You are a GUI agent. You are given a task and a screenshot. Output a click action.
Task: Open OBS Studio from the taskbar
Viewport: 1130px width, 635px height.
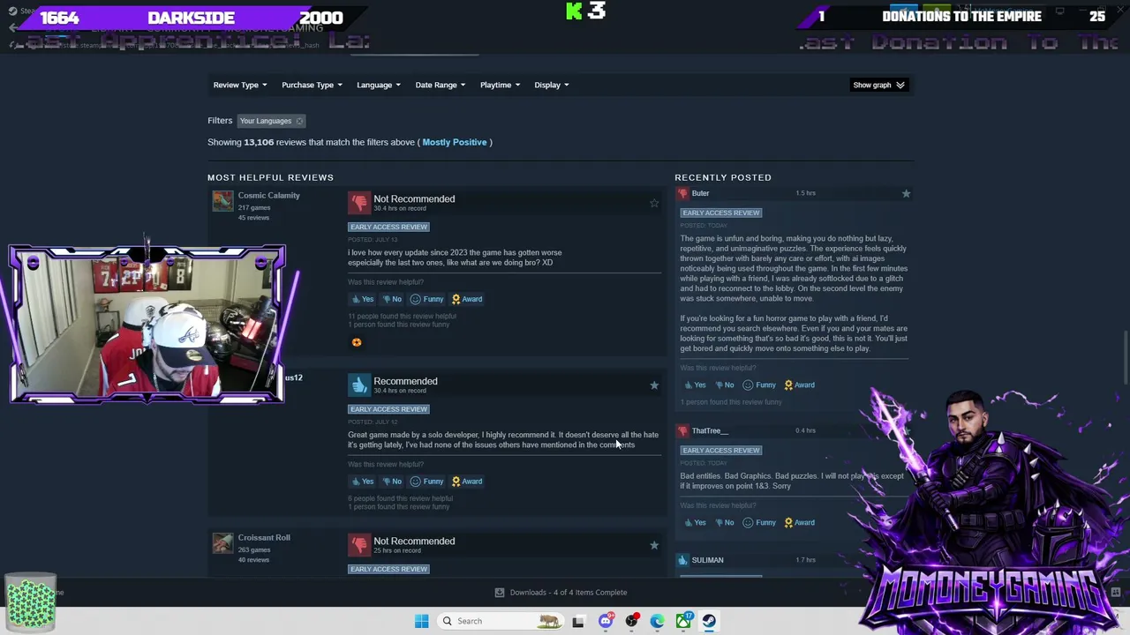[631, 621]
